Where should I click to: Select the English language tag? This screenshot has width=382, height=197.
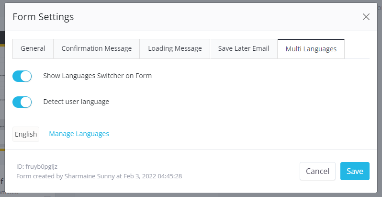coord(26,134)
